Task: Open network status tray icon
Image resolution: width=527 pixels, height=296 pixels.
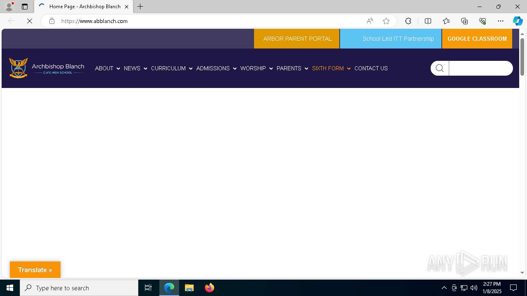Action: [x=464, y=288]
